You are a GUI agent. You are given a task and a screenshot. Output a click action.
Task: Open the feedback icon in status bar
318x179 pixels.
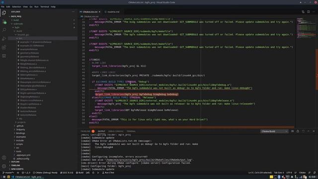[x=310, y=173]
